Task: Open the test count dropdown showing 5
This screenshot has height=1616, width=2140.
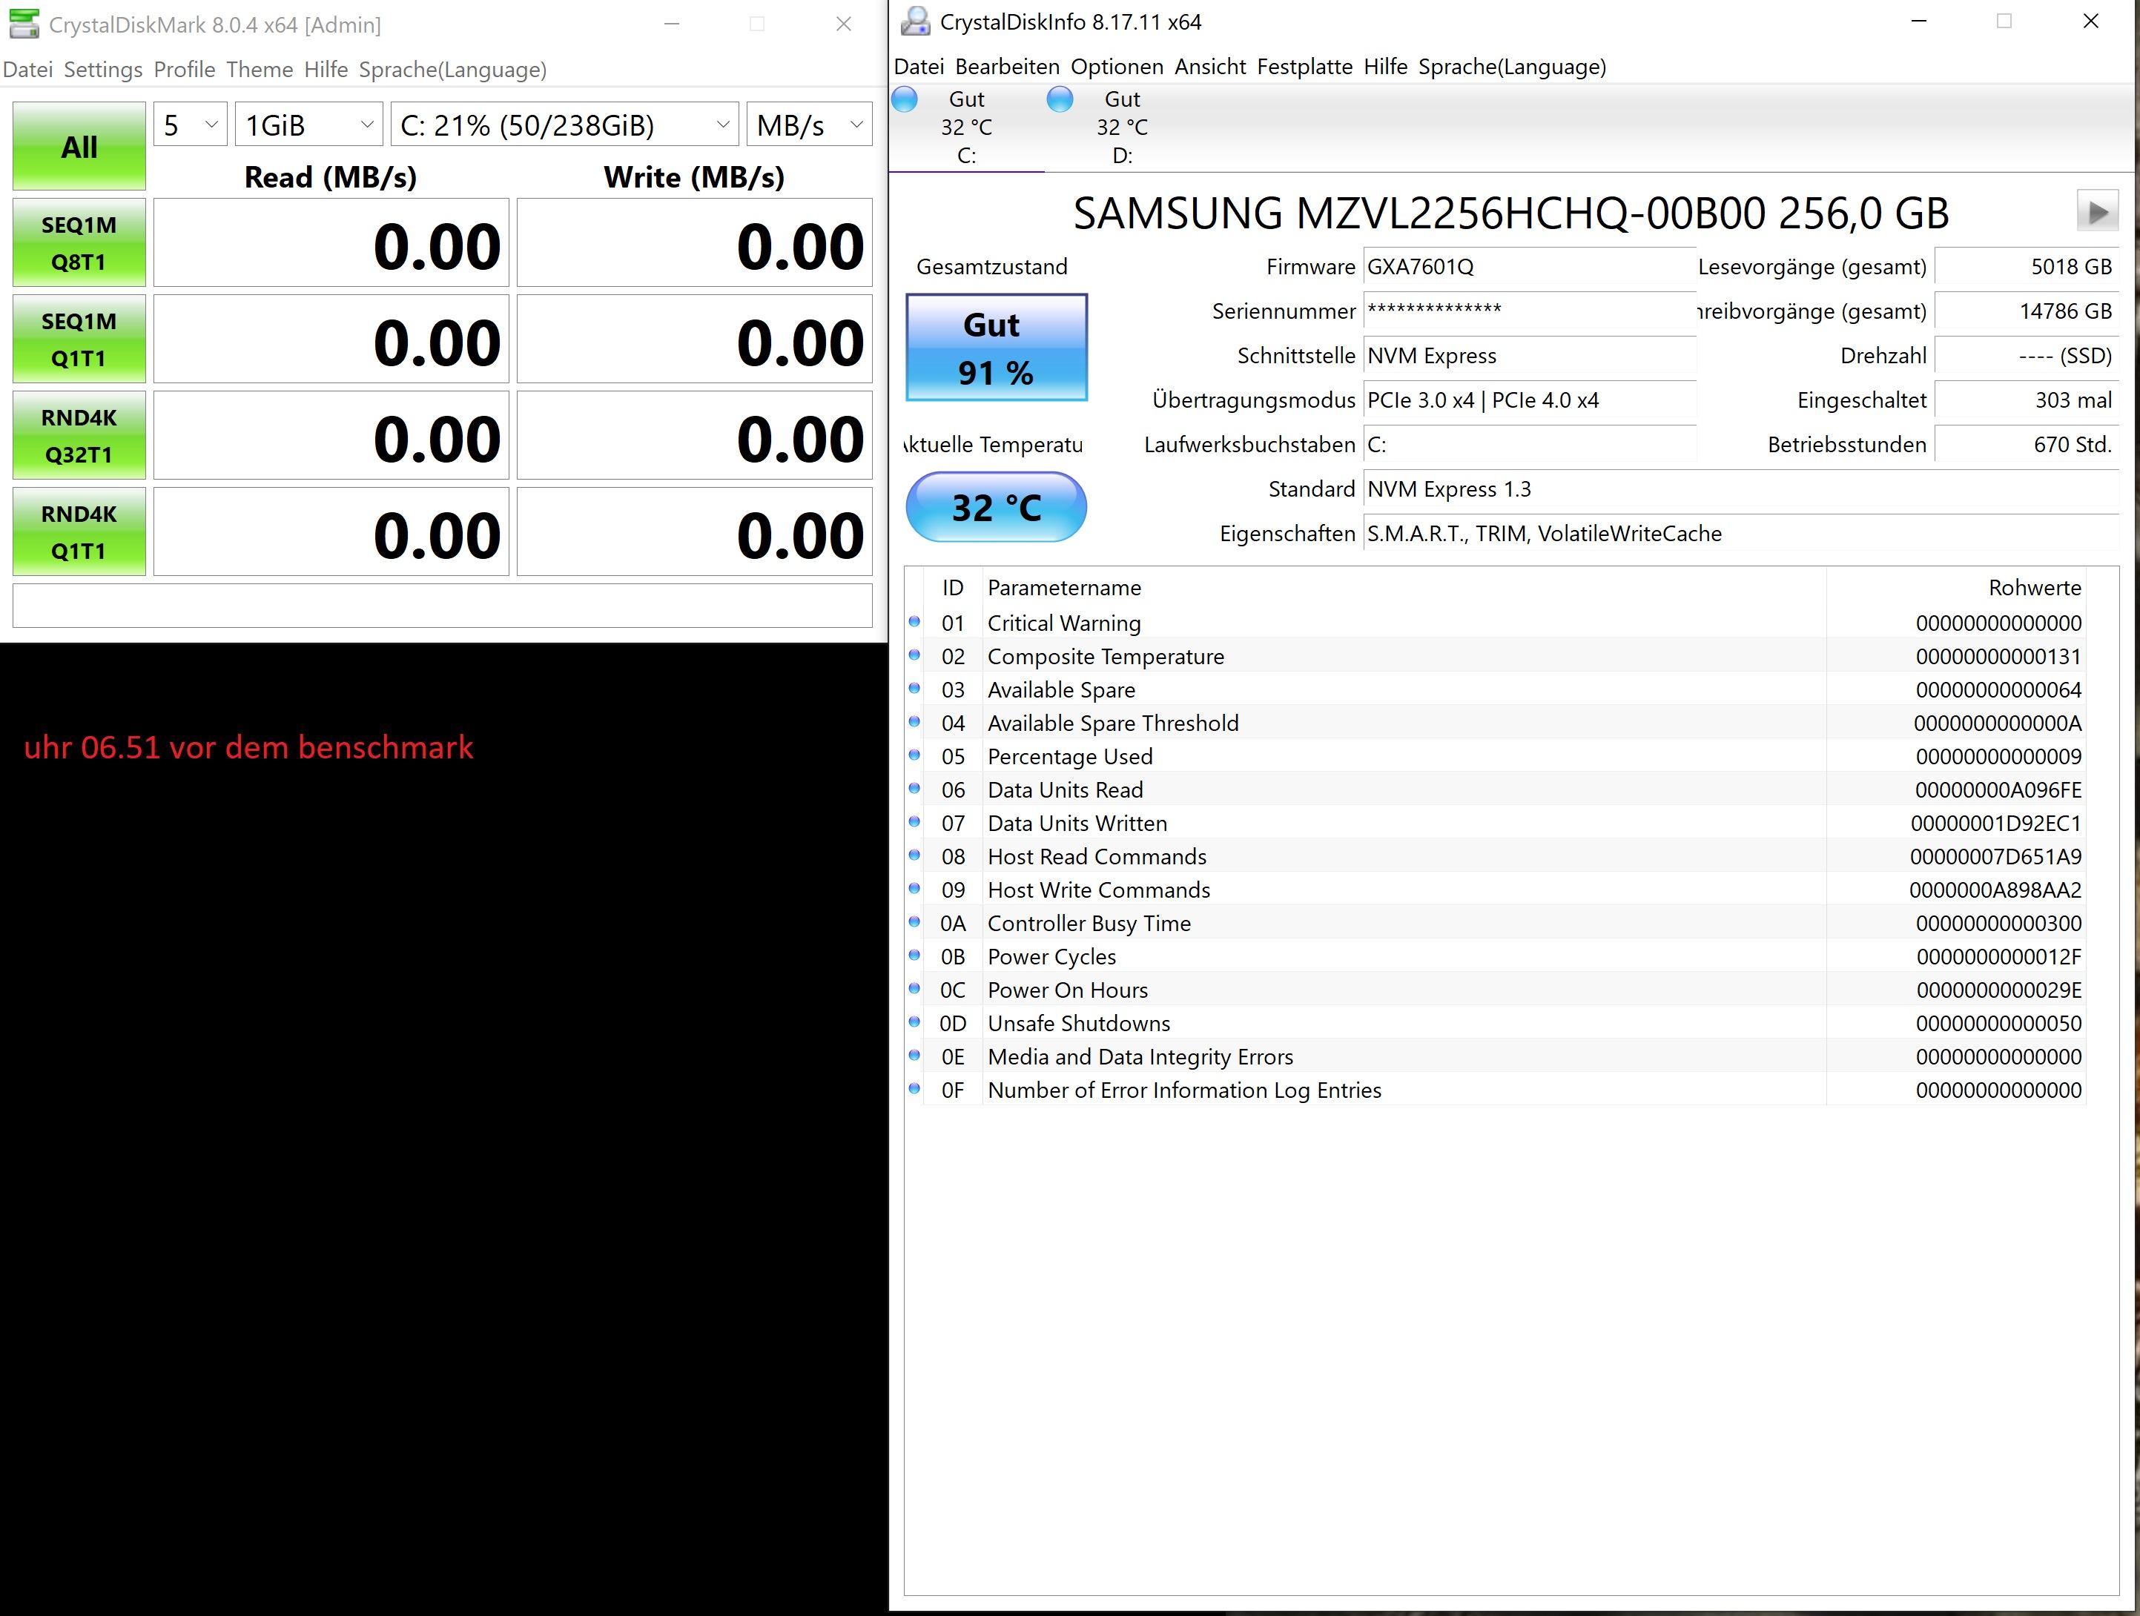Action: 191,125
